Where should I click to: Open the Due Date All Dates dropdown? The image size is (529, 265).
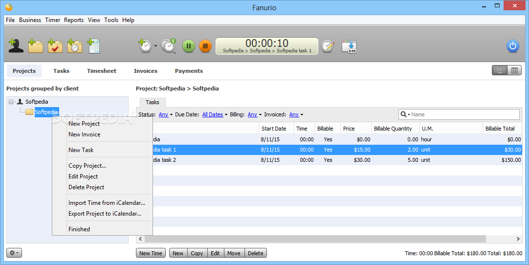coord(215,114)
